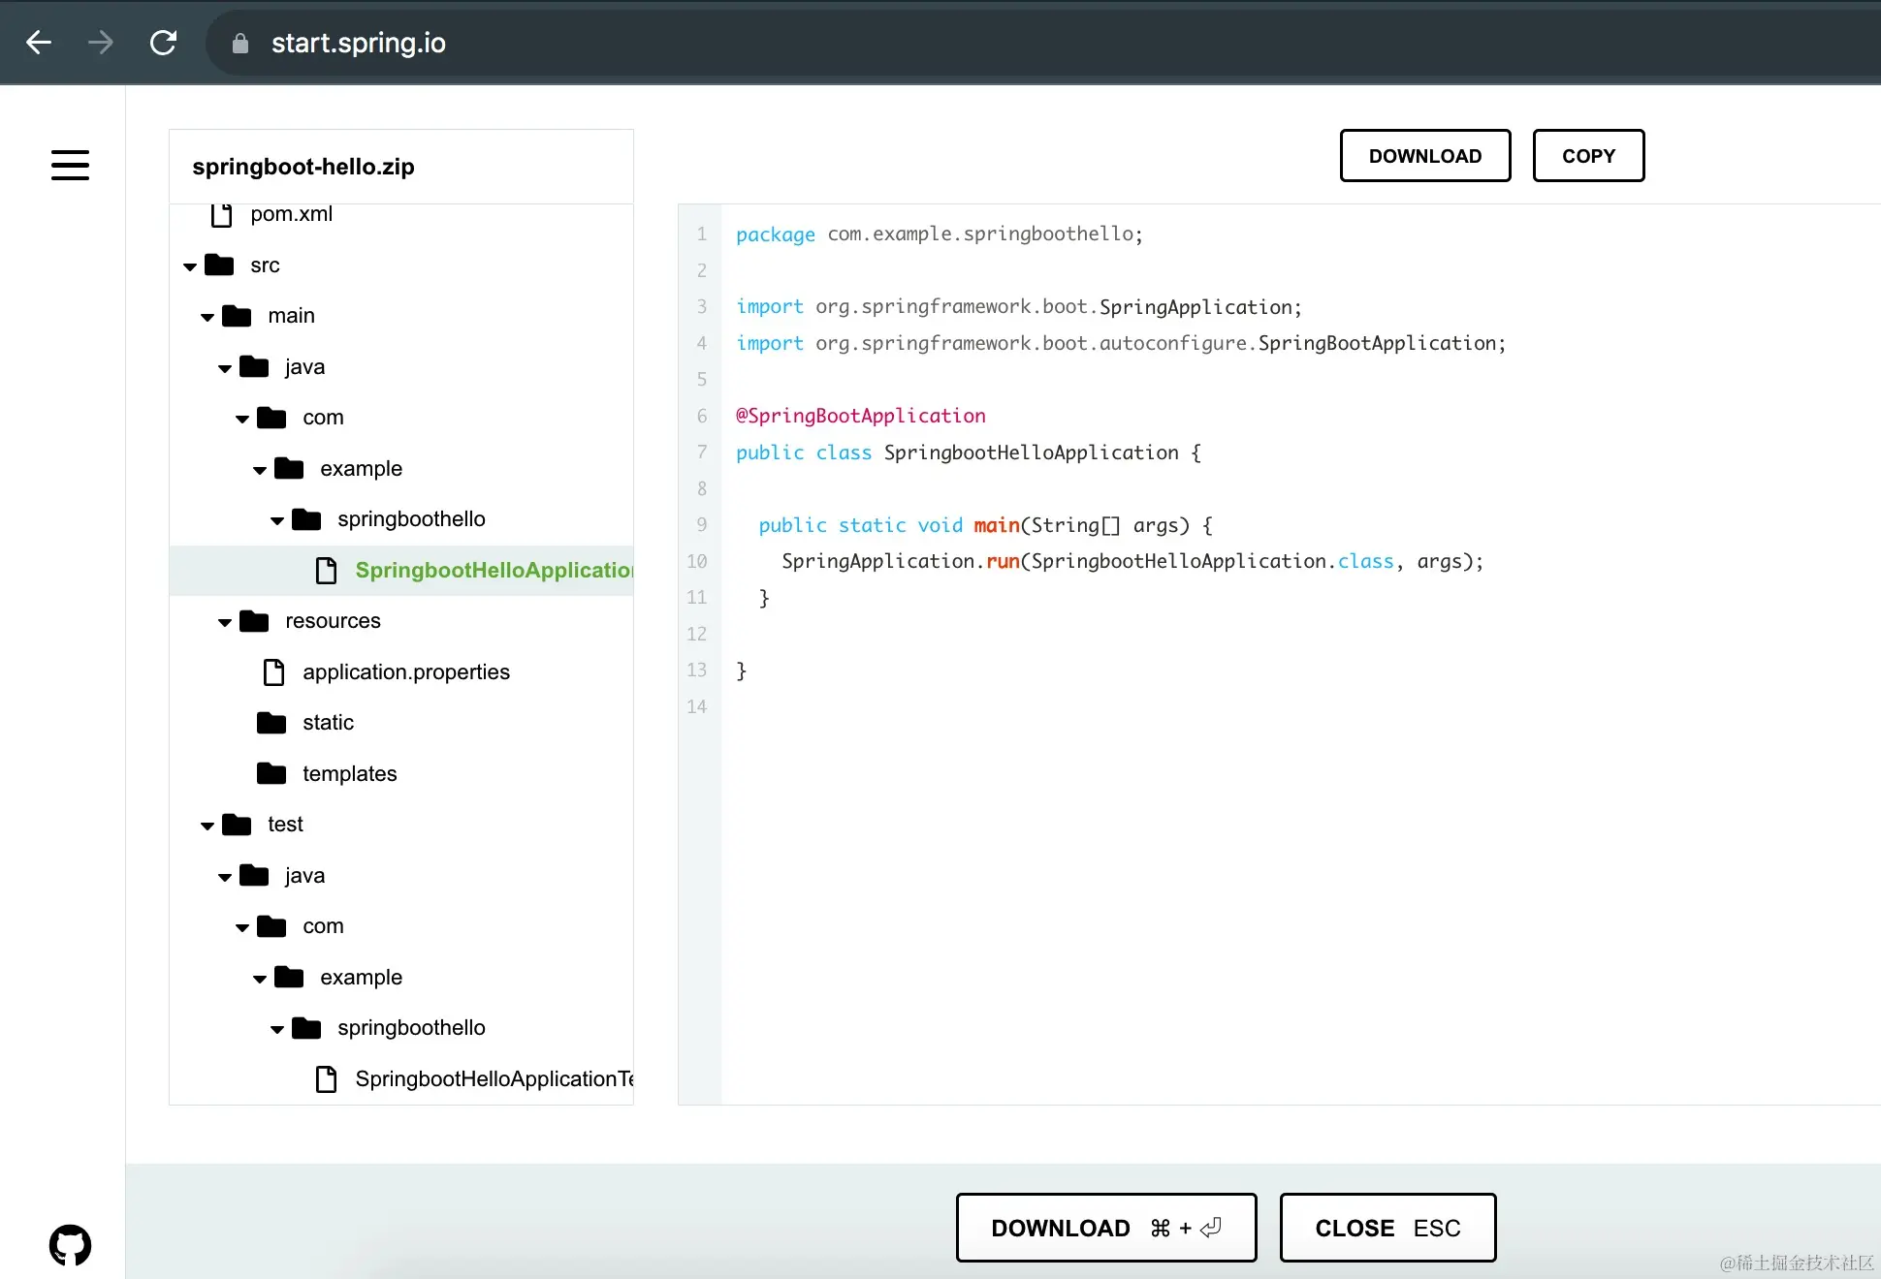Open the hamburger side menu
This screenshot has width=1881, height=1279.
coord(70,165)
